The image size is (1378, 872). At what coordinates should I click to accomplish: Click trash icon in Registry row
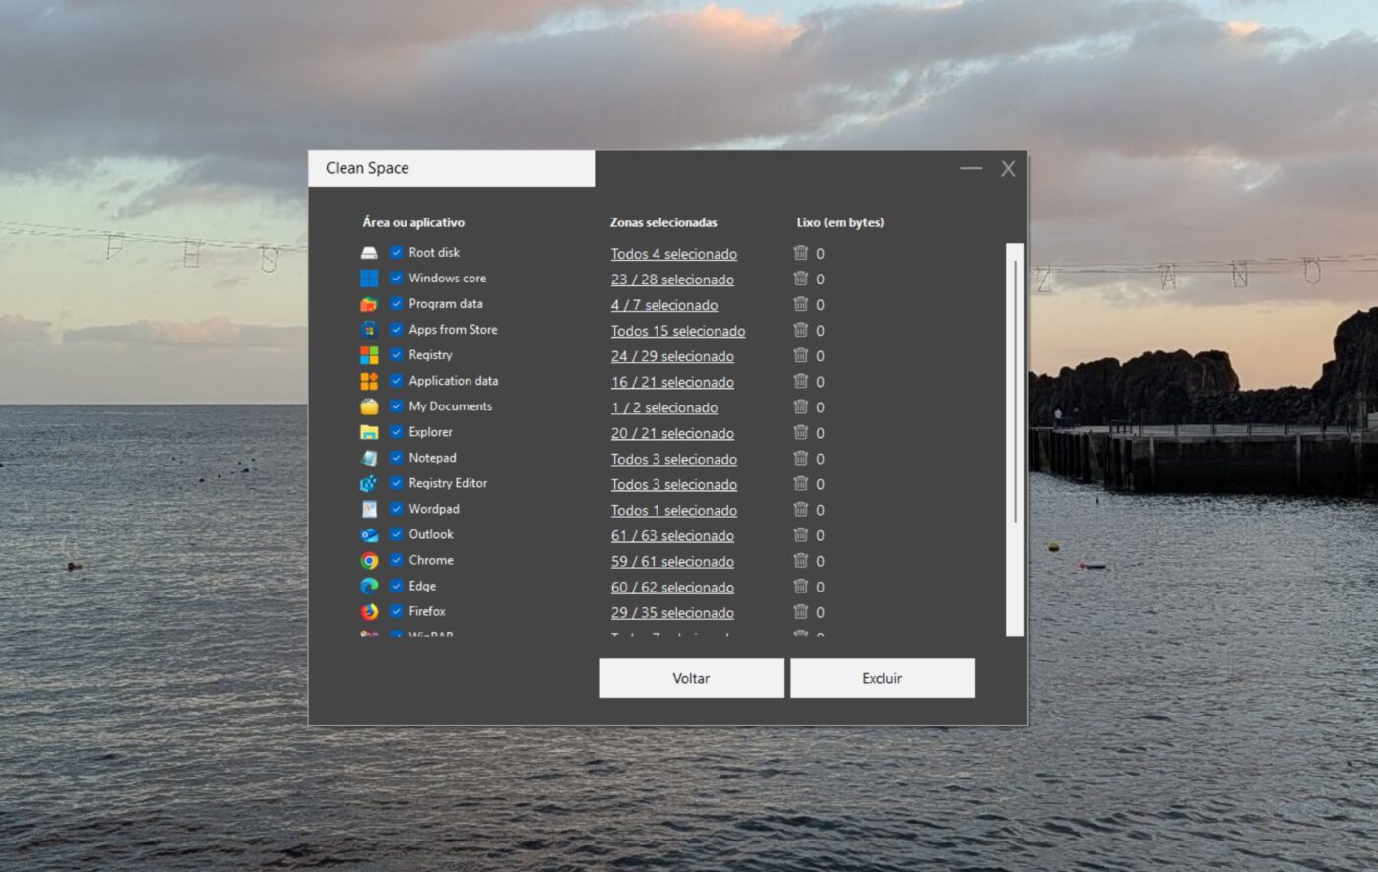click(801, 355)
